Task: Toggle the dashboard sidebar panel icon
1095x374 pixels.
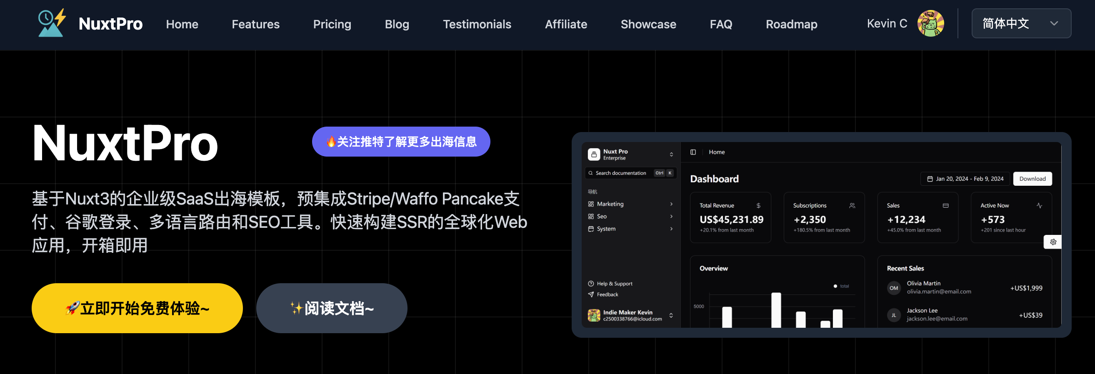Action: pos(693,152)
